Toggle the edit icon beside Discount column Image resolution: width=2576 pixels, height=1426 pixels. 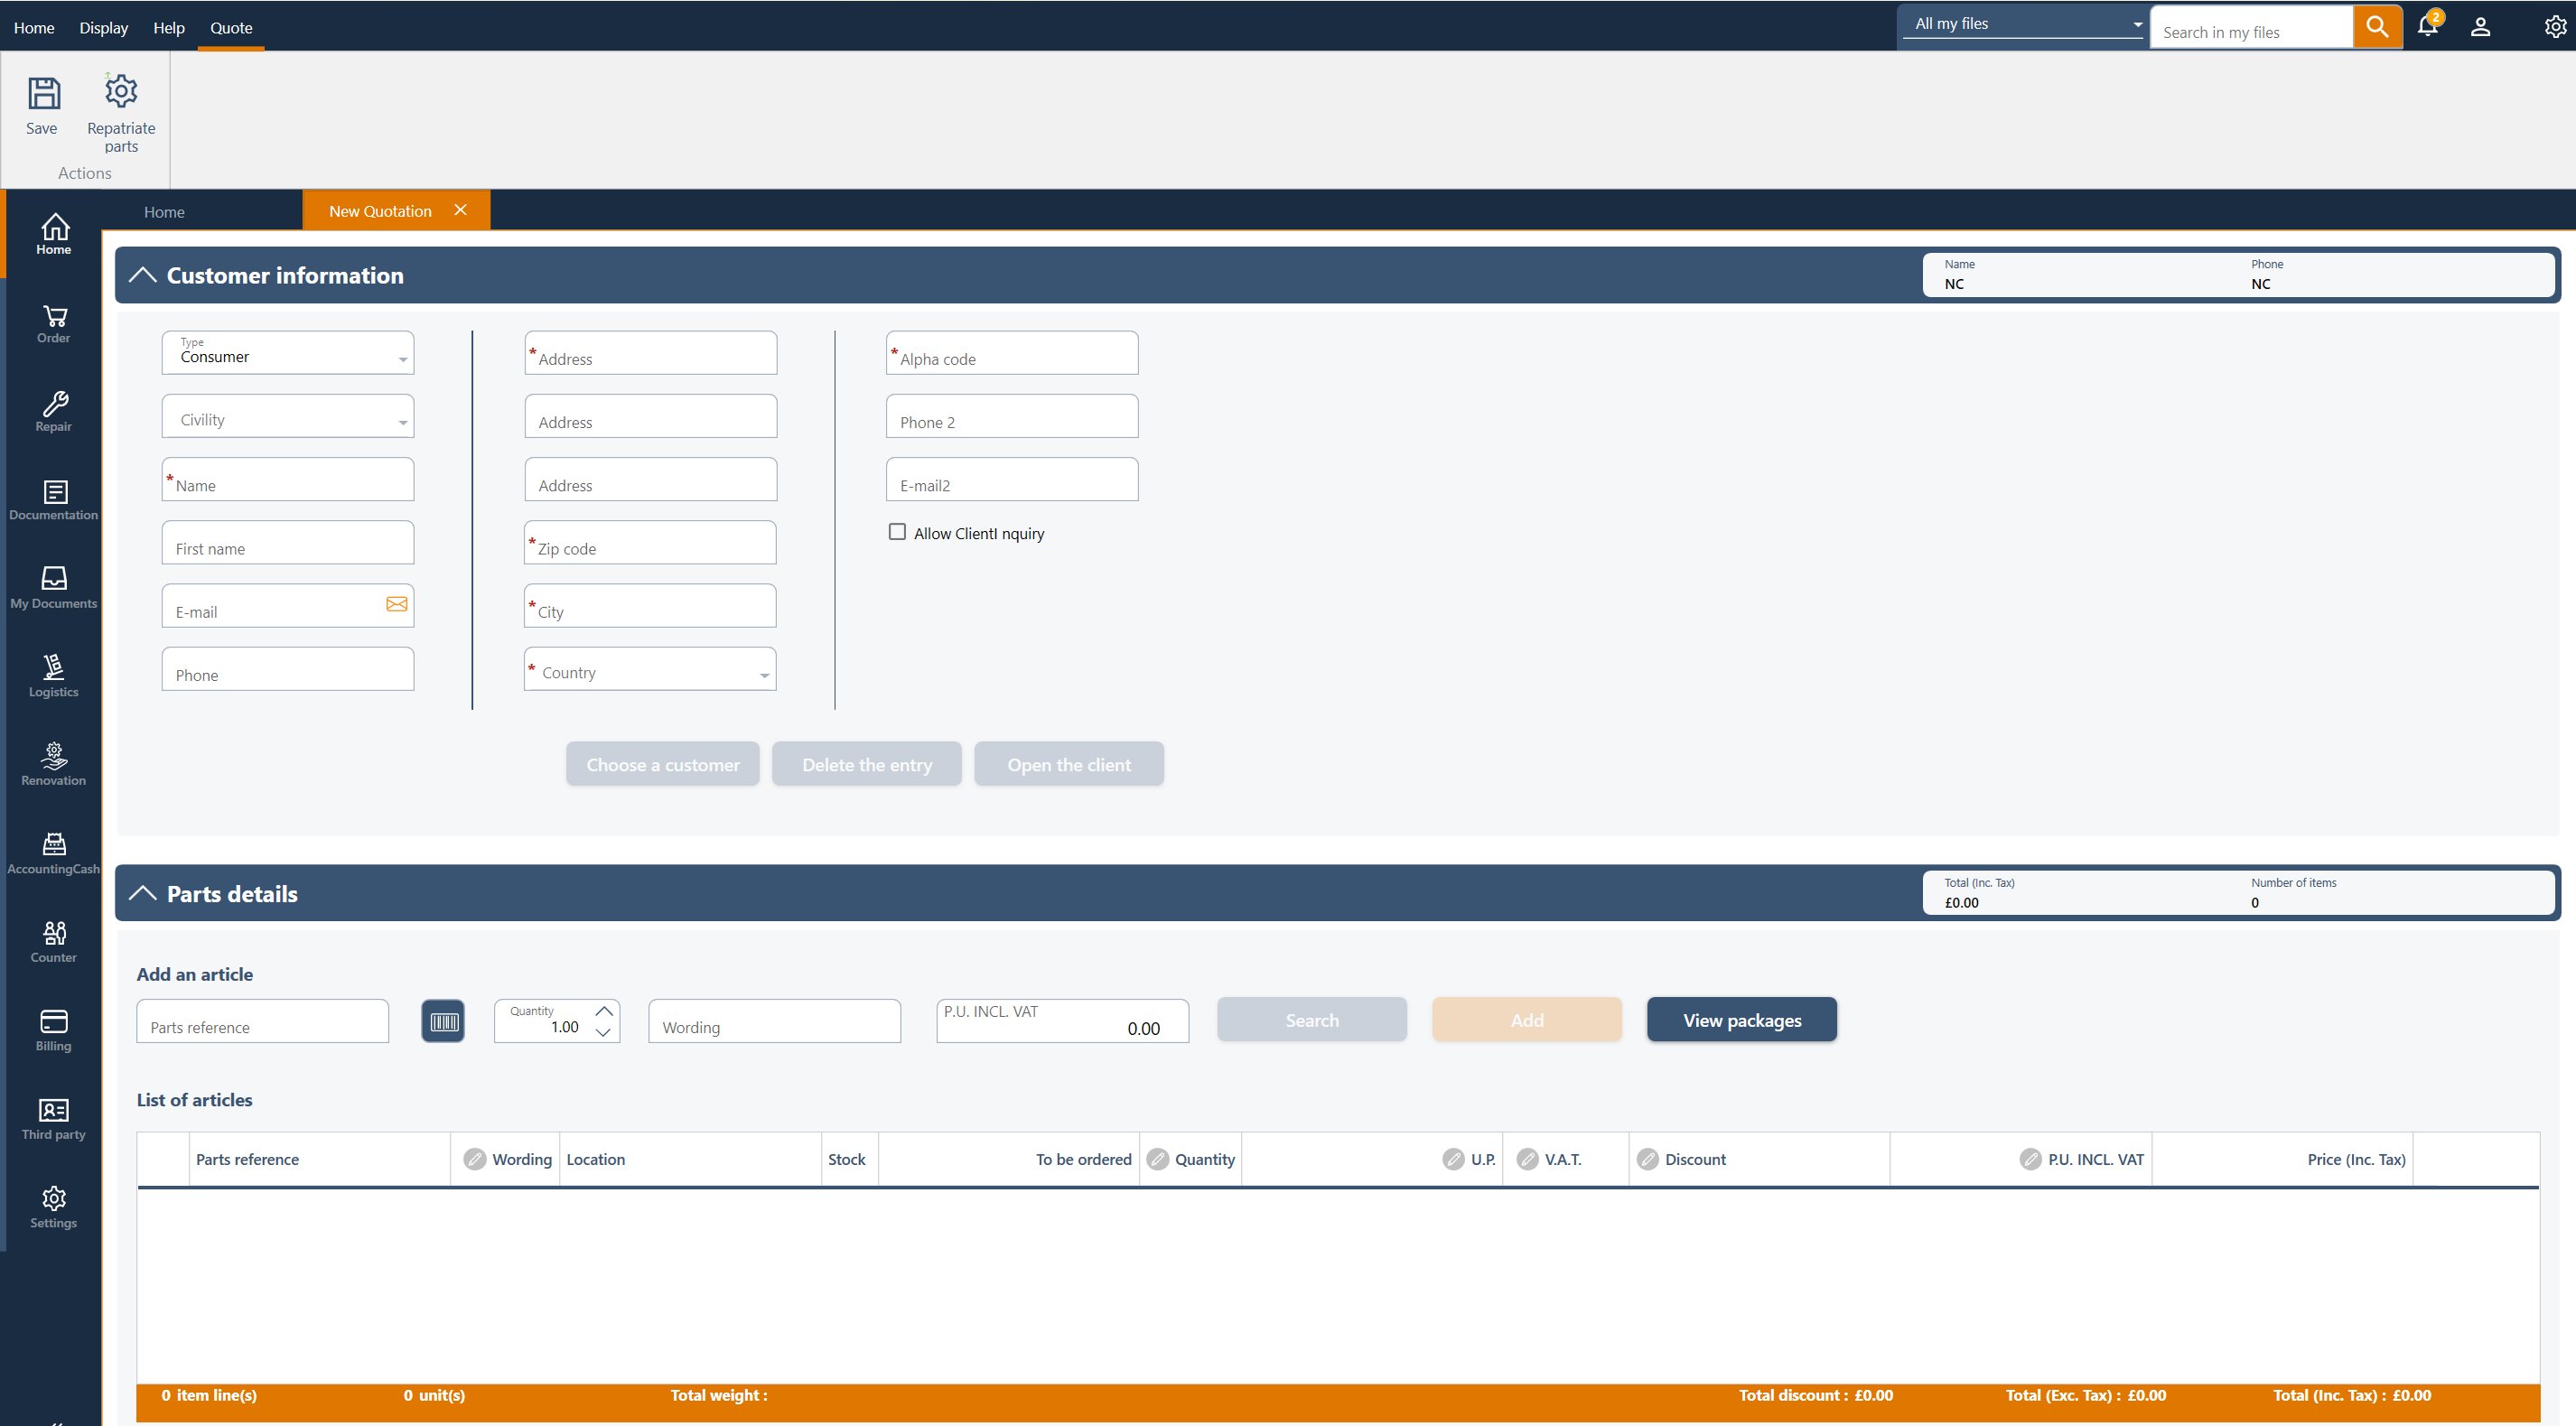pyautogui.click(x=1648, y=1159)
